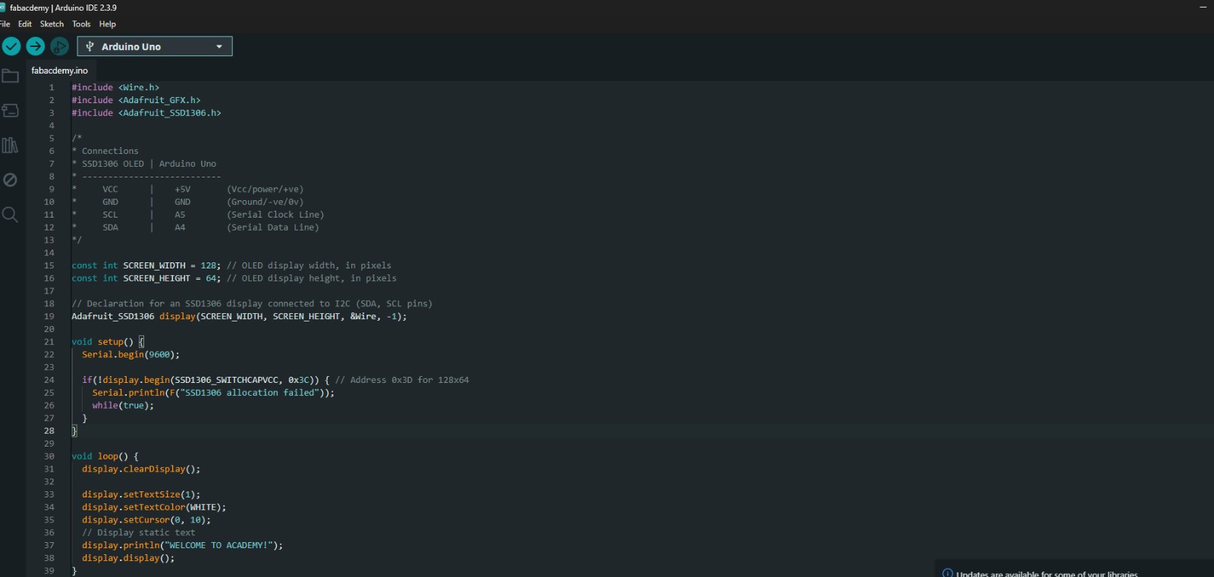
Task: Click the display.setTextSize(1) statement
Action: coord(141,494)
